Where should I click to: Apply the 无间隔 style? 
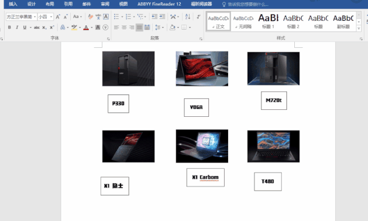pyautogui.click(x=244, y=21)
